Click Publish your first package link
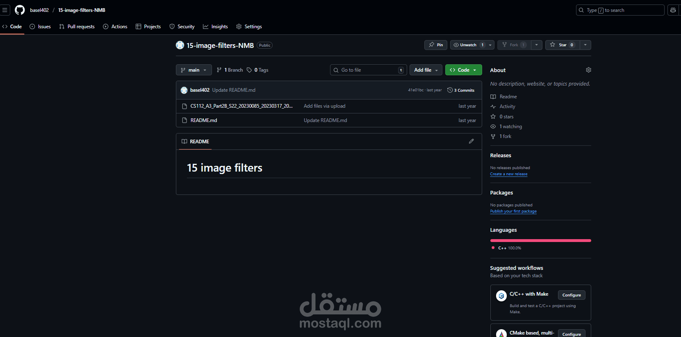Screen dimensions: 681x337 click(513, 211)
